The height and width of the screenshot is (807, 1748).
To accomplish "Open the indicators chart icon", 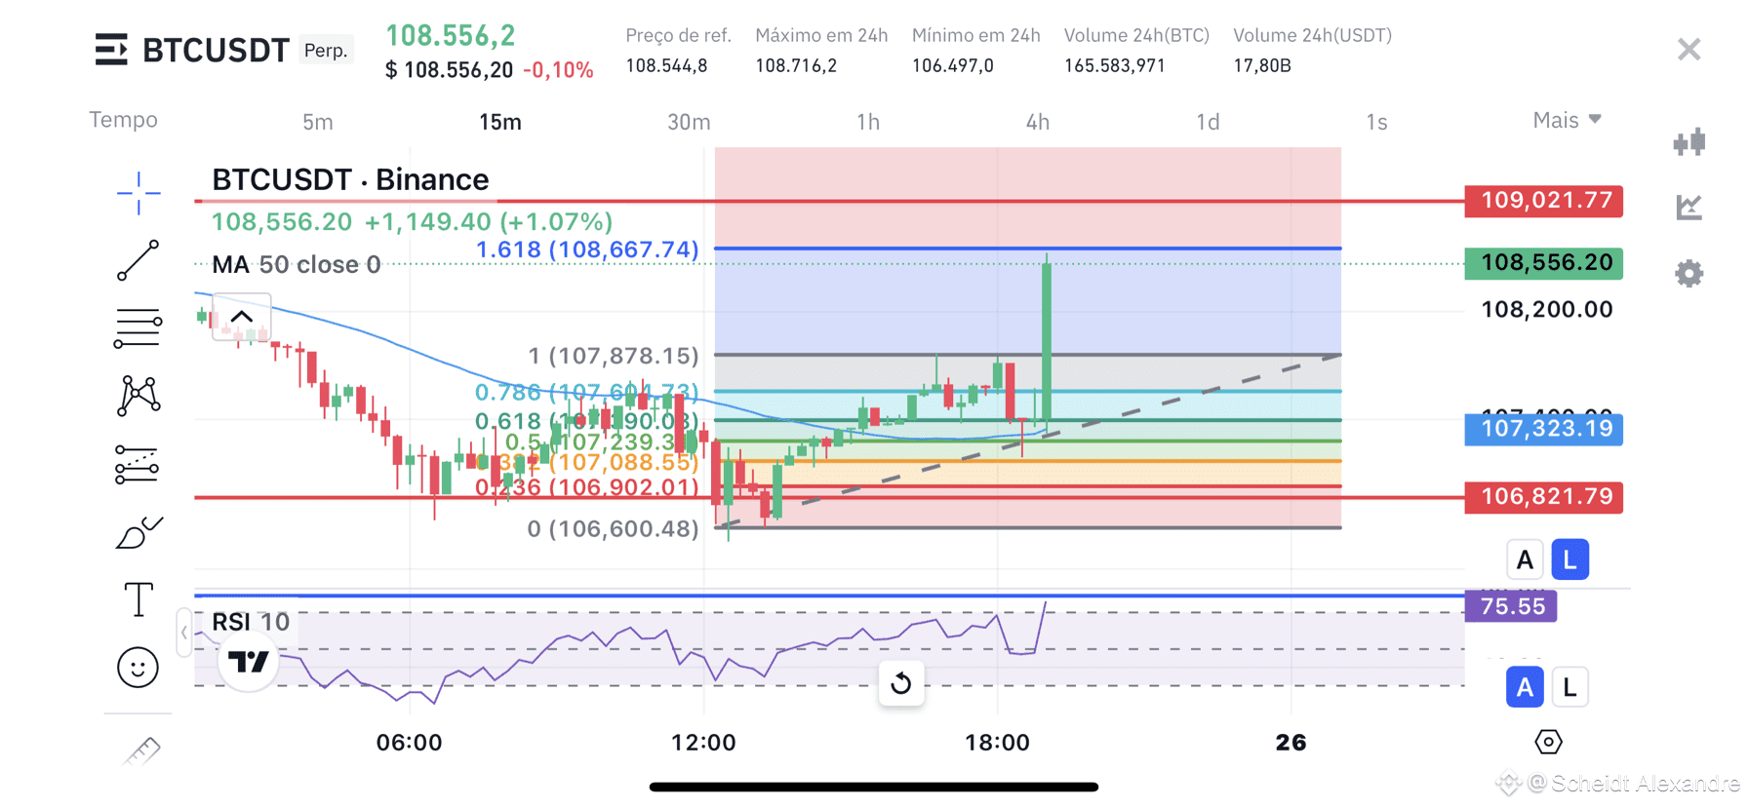I will [1689, 207].
